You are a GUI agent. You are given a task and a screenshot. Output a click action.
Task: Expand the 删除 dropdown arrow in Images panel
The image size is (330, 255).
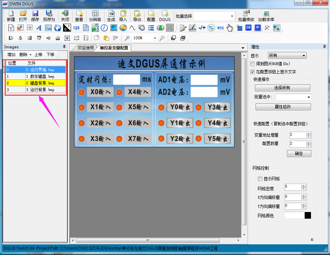[30, 55]
